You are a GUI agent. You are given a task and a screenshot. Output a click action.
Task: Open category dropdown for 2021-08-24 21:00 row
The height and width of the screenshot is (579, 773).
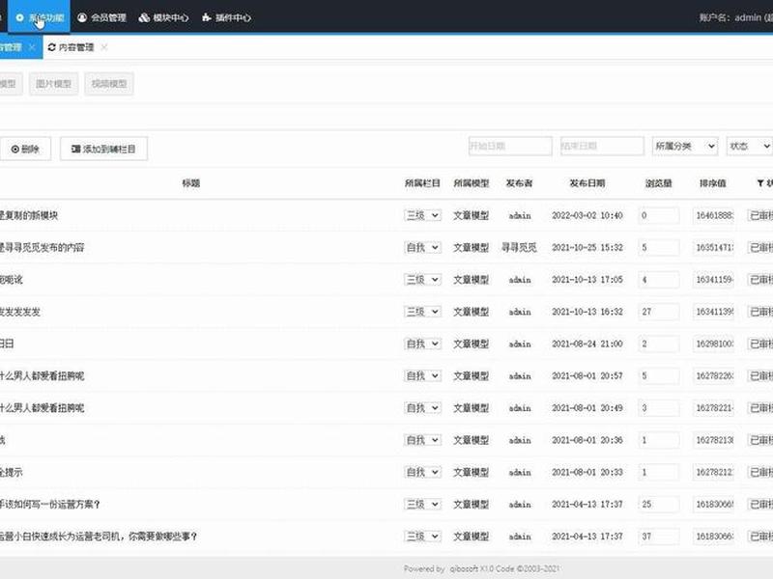[422, 344]
